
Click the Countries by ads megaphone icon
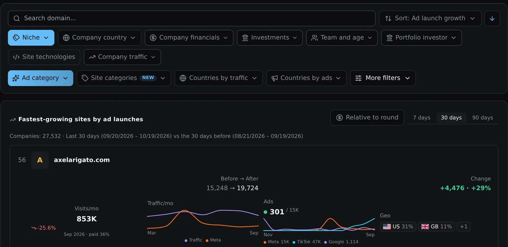275,78
